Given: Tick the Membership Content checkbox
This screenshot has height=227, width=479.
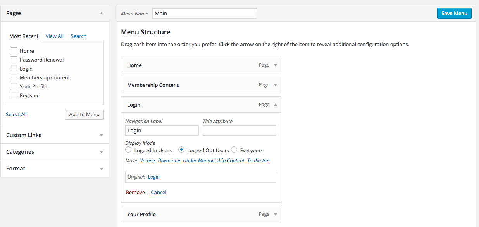Looking at the screenshot, I should click(14, 77).
